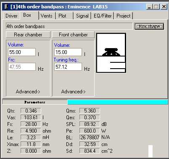Click the 4th order bandpass type field
The width and height of the screenshot is (169, 159).
(69, 26)
